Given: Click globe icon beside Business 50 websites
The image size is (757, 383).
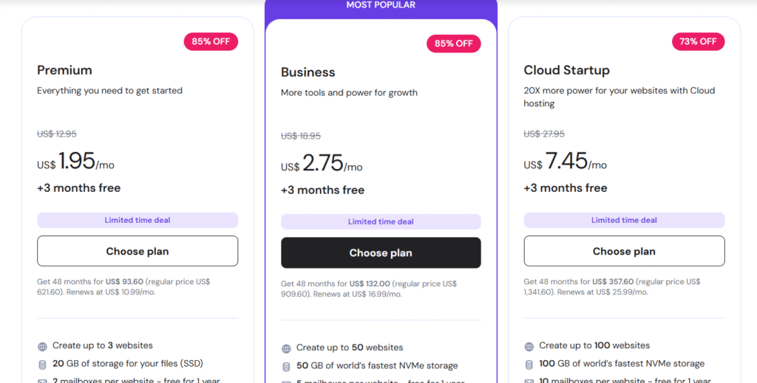Looking at the screenshot, I should point(286,348).
